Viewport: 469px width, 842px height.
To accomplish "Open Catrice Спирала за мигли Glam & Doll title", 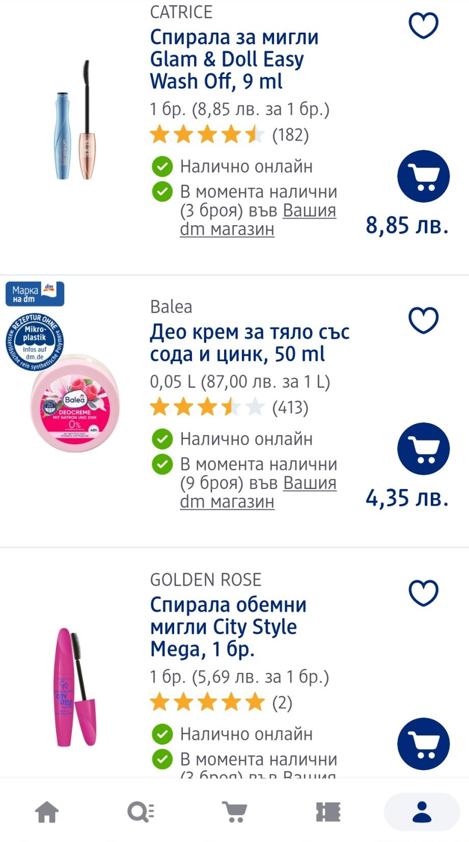I will click(234, 59).
